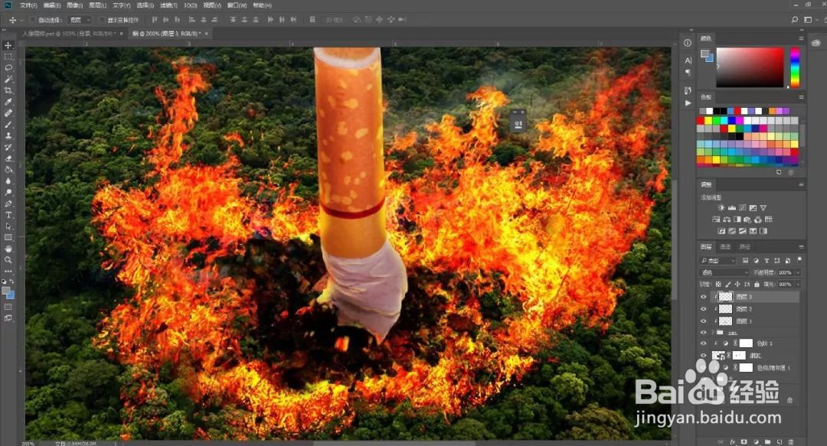Select the Pen tool
This screenshot has width=827, height=446.
point(8,203)
